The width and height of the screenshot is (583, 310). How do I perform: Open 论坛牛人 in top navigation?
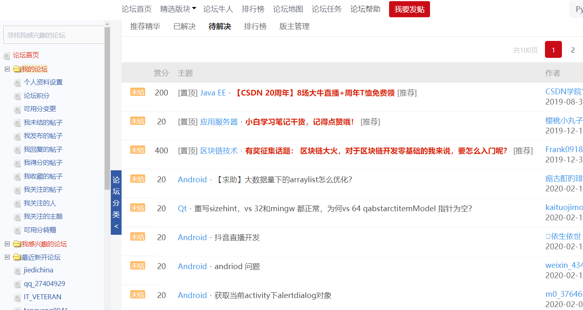[218, 9]
